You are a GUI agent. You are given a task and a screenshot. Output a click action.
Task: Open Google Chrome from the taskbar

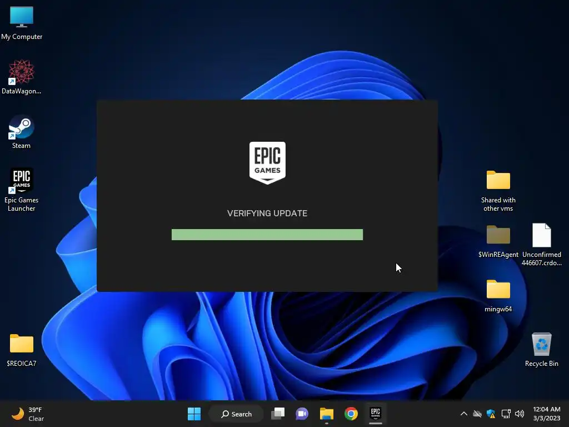[x=351, y=414]
